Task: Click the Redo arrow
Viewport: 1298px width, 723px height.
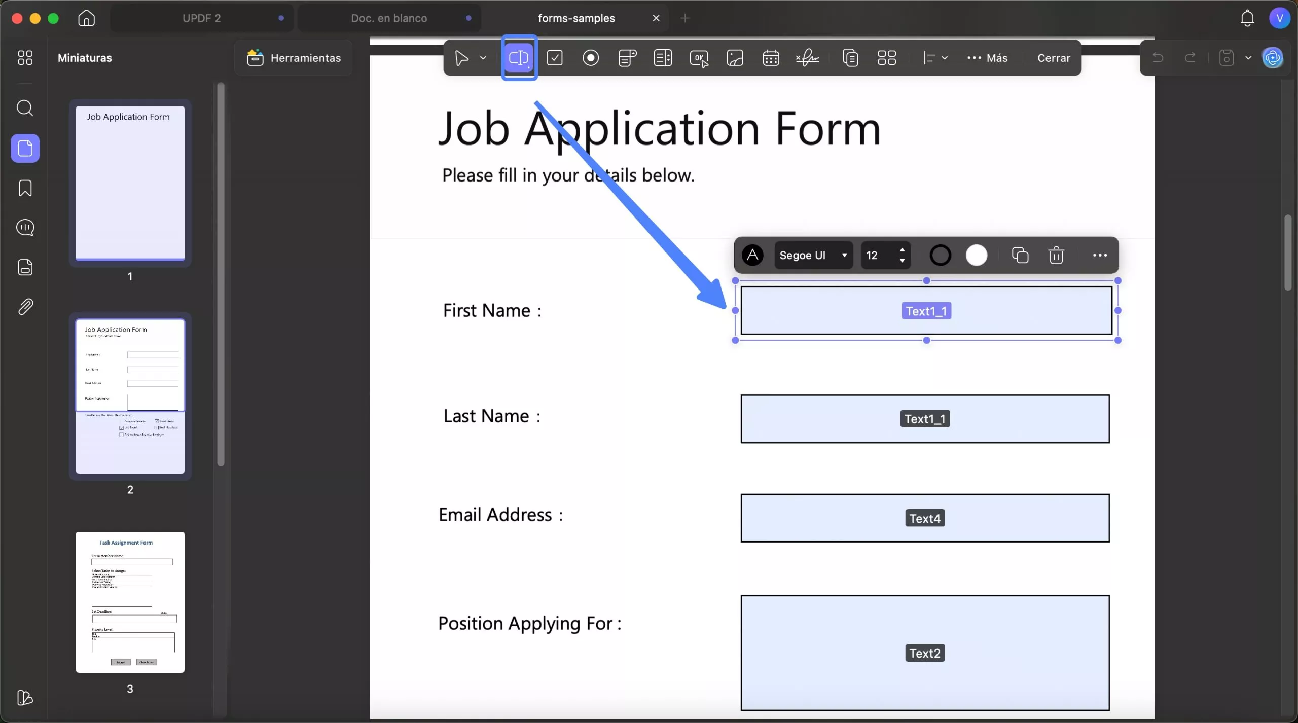Action: pos(1190,58)
